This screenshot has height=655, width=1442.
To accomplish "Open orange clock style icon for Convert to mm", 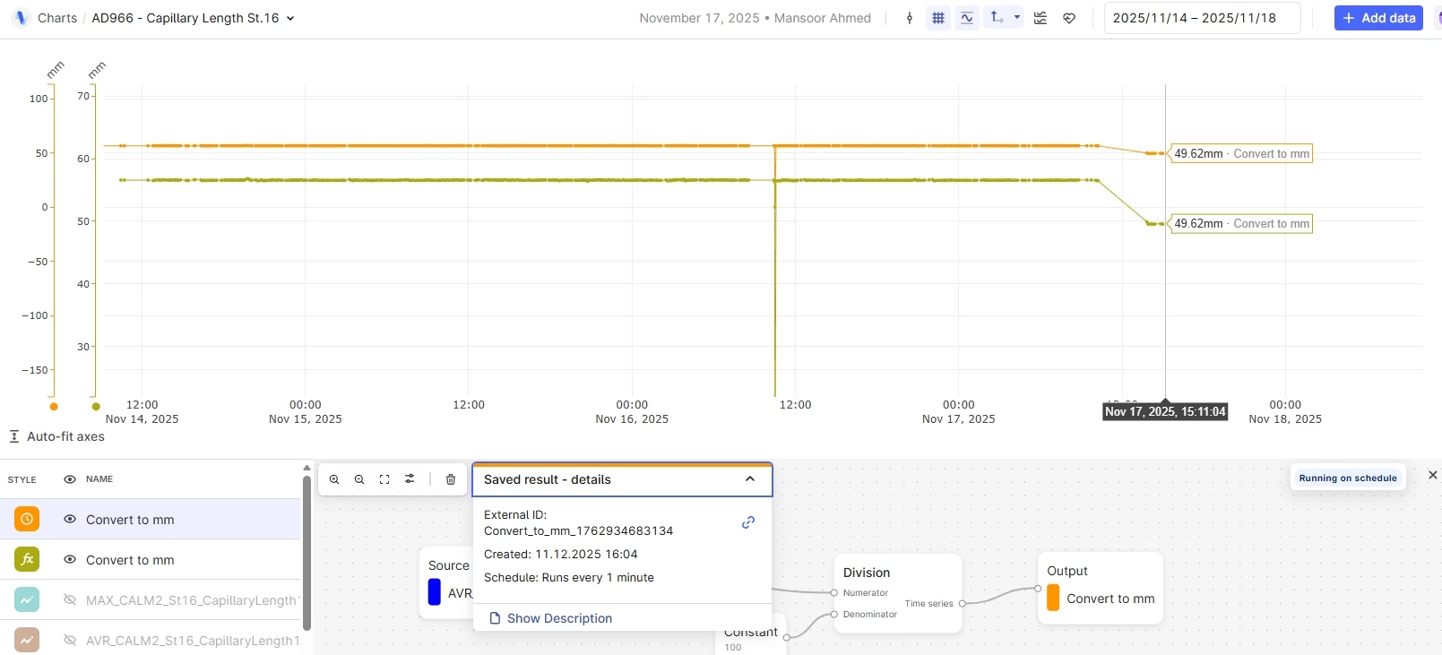I will [x=27, y=519].
